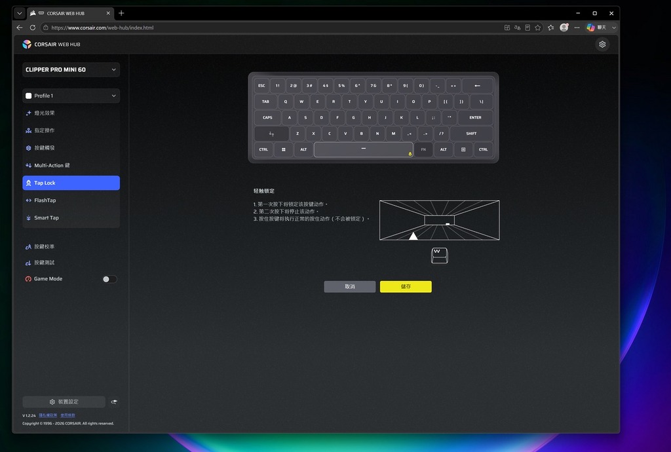Select the backspace arrow key
The width and height of the screenshot is (671, 452).
coord(477,86)
